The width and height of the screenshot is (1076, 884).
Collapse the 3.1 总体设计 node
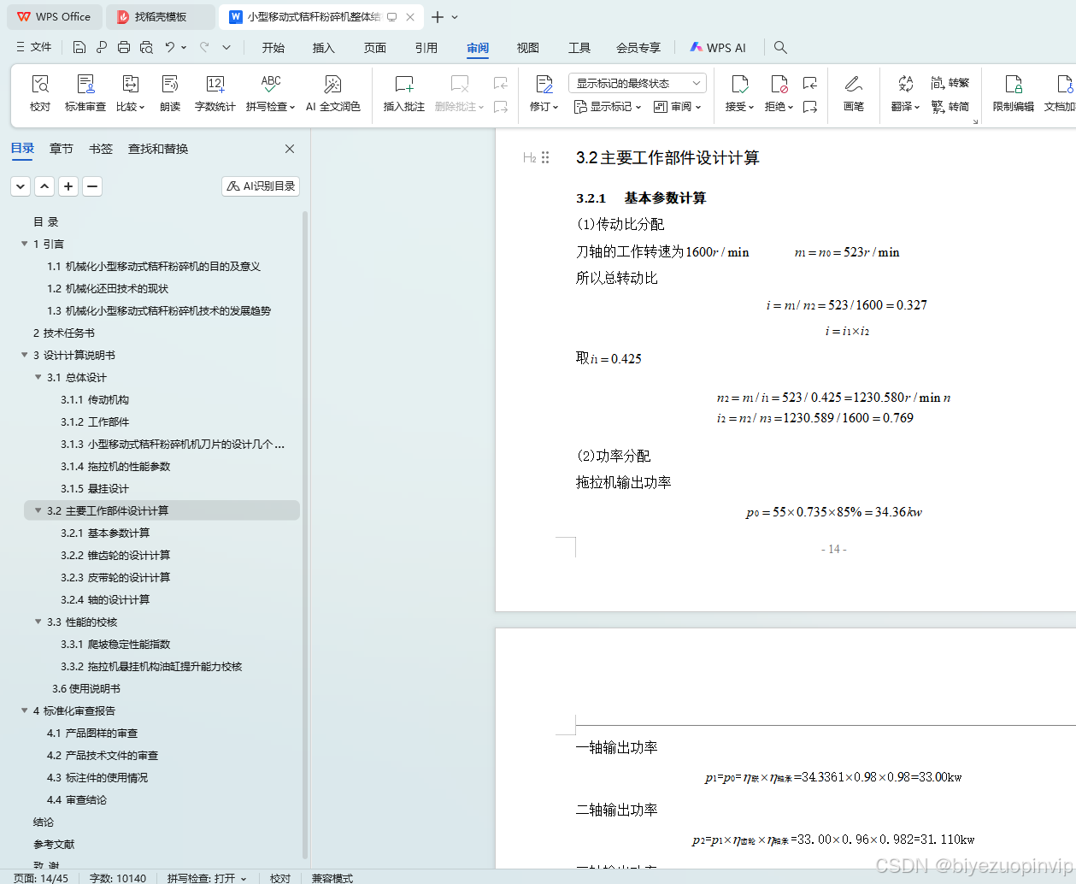[x=38, y=377]
